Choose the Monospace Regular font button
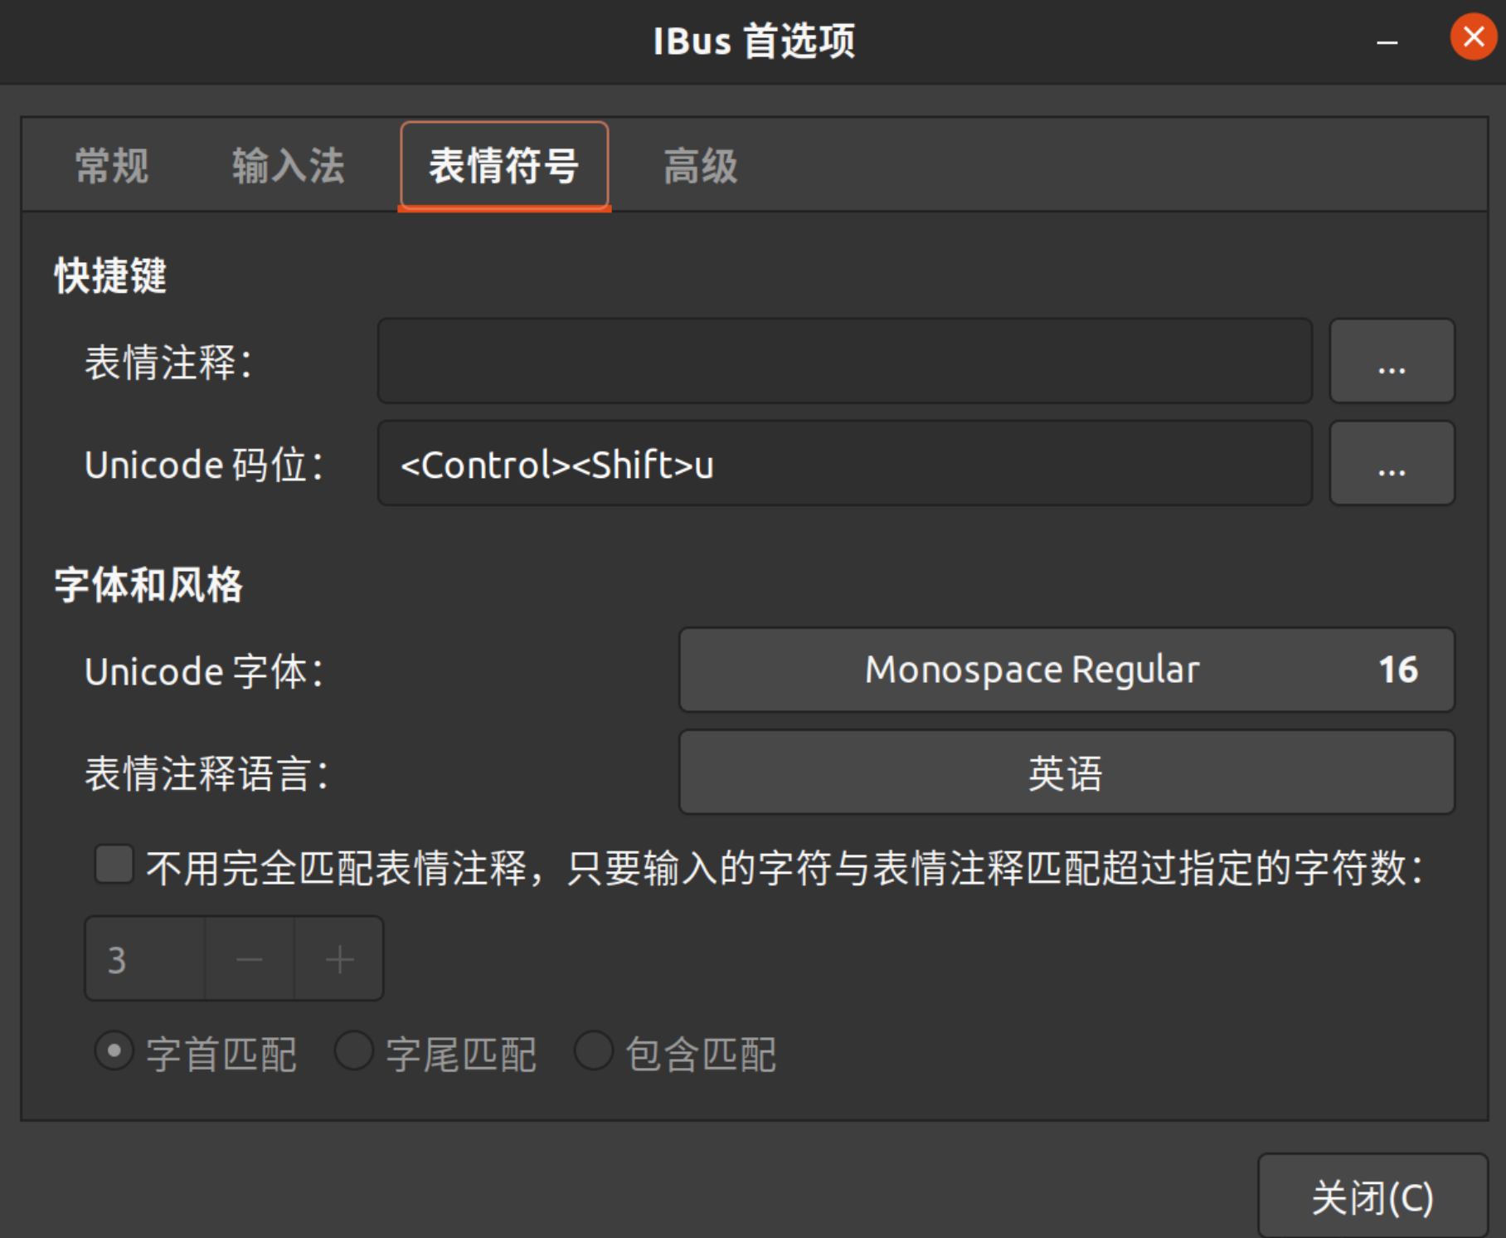Screen dimensions: 1506x1238 tap(1066, 670)
